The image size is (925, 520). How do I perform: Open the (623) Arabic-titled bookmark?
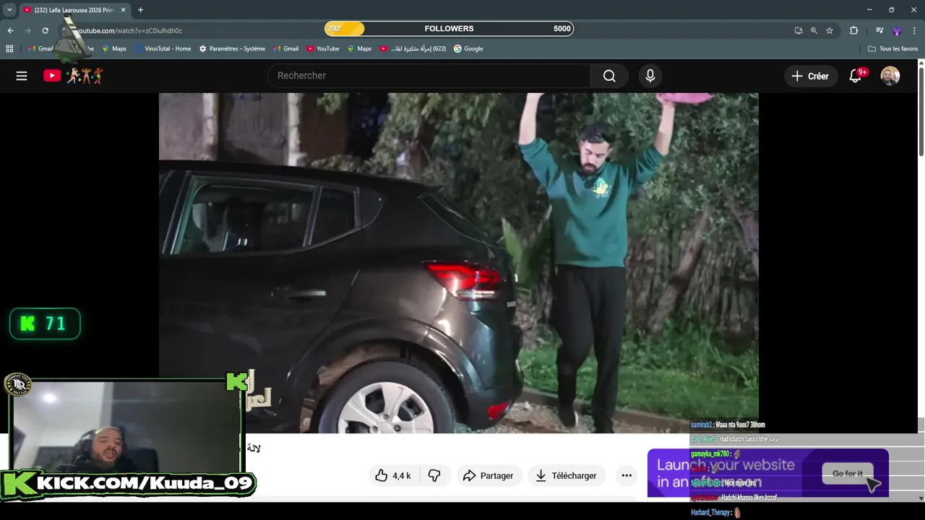[413, 48]
